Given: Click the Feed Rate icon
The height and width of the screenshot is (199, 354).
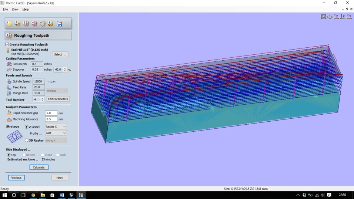Looking at the screenshot, I should point(9,87).
